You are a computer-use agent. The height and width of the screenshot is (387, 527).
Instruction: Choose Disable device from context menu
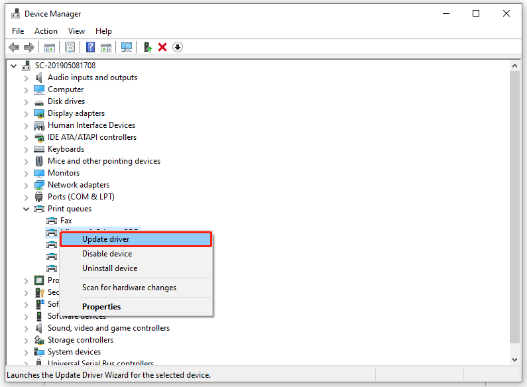(136, 254)
